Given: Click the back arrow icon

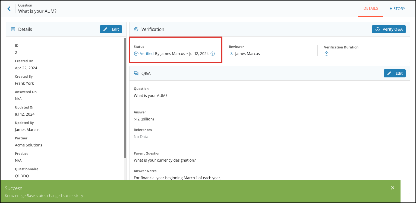Looking at the screenshot, I should point(9,9).
